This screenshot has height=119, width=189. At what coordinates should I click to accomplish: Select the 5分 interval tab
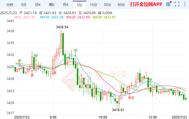pos(79,5)
